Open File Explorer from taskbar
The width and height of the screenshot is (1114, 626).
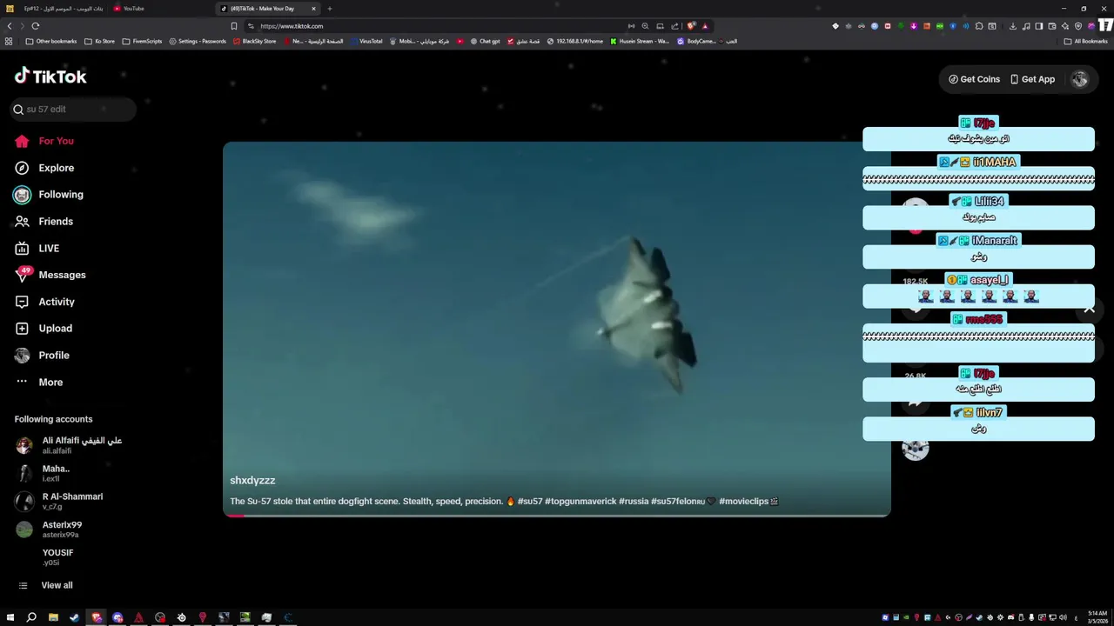click(53, 617)
